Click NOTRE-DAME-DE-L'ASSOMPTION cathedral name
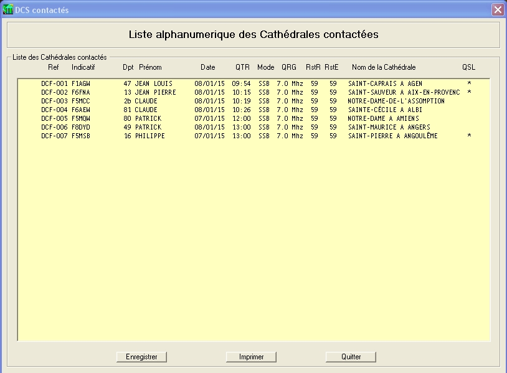The width and height of the screenshot is (507, 373). click(396, 101)
